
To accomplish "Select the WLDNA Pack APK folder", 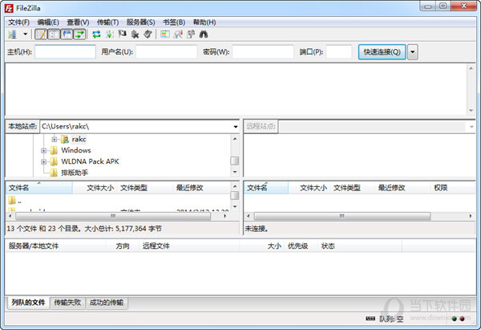I will click(90, 161).
